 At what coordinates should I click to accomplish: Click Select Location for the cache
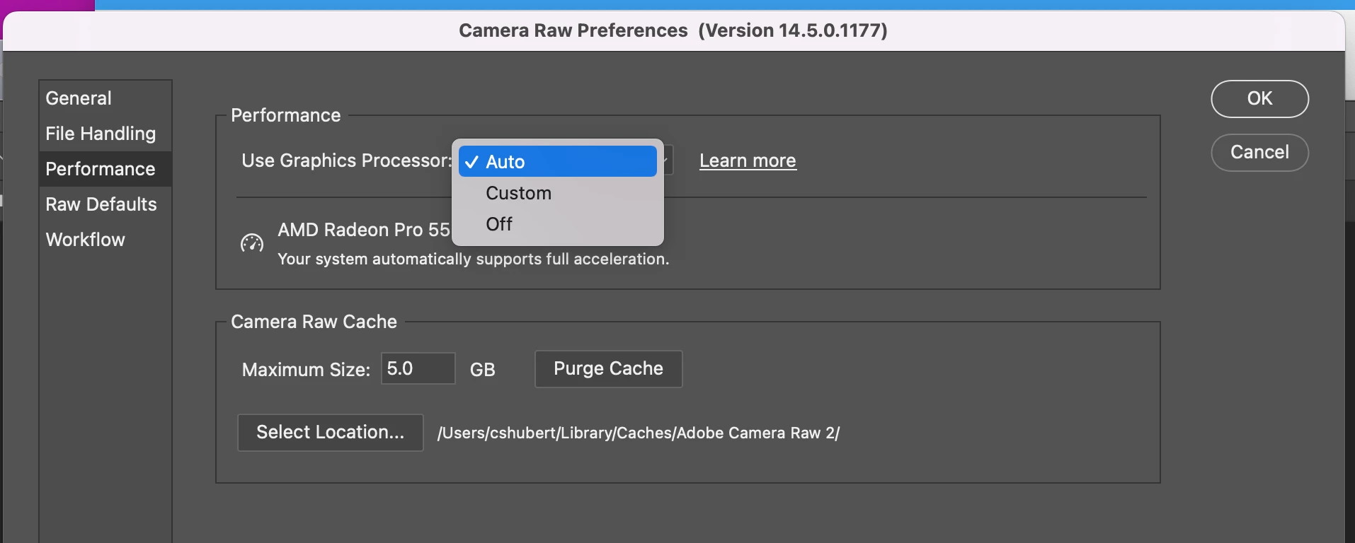coord(330,432)
